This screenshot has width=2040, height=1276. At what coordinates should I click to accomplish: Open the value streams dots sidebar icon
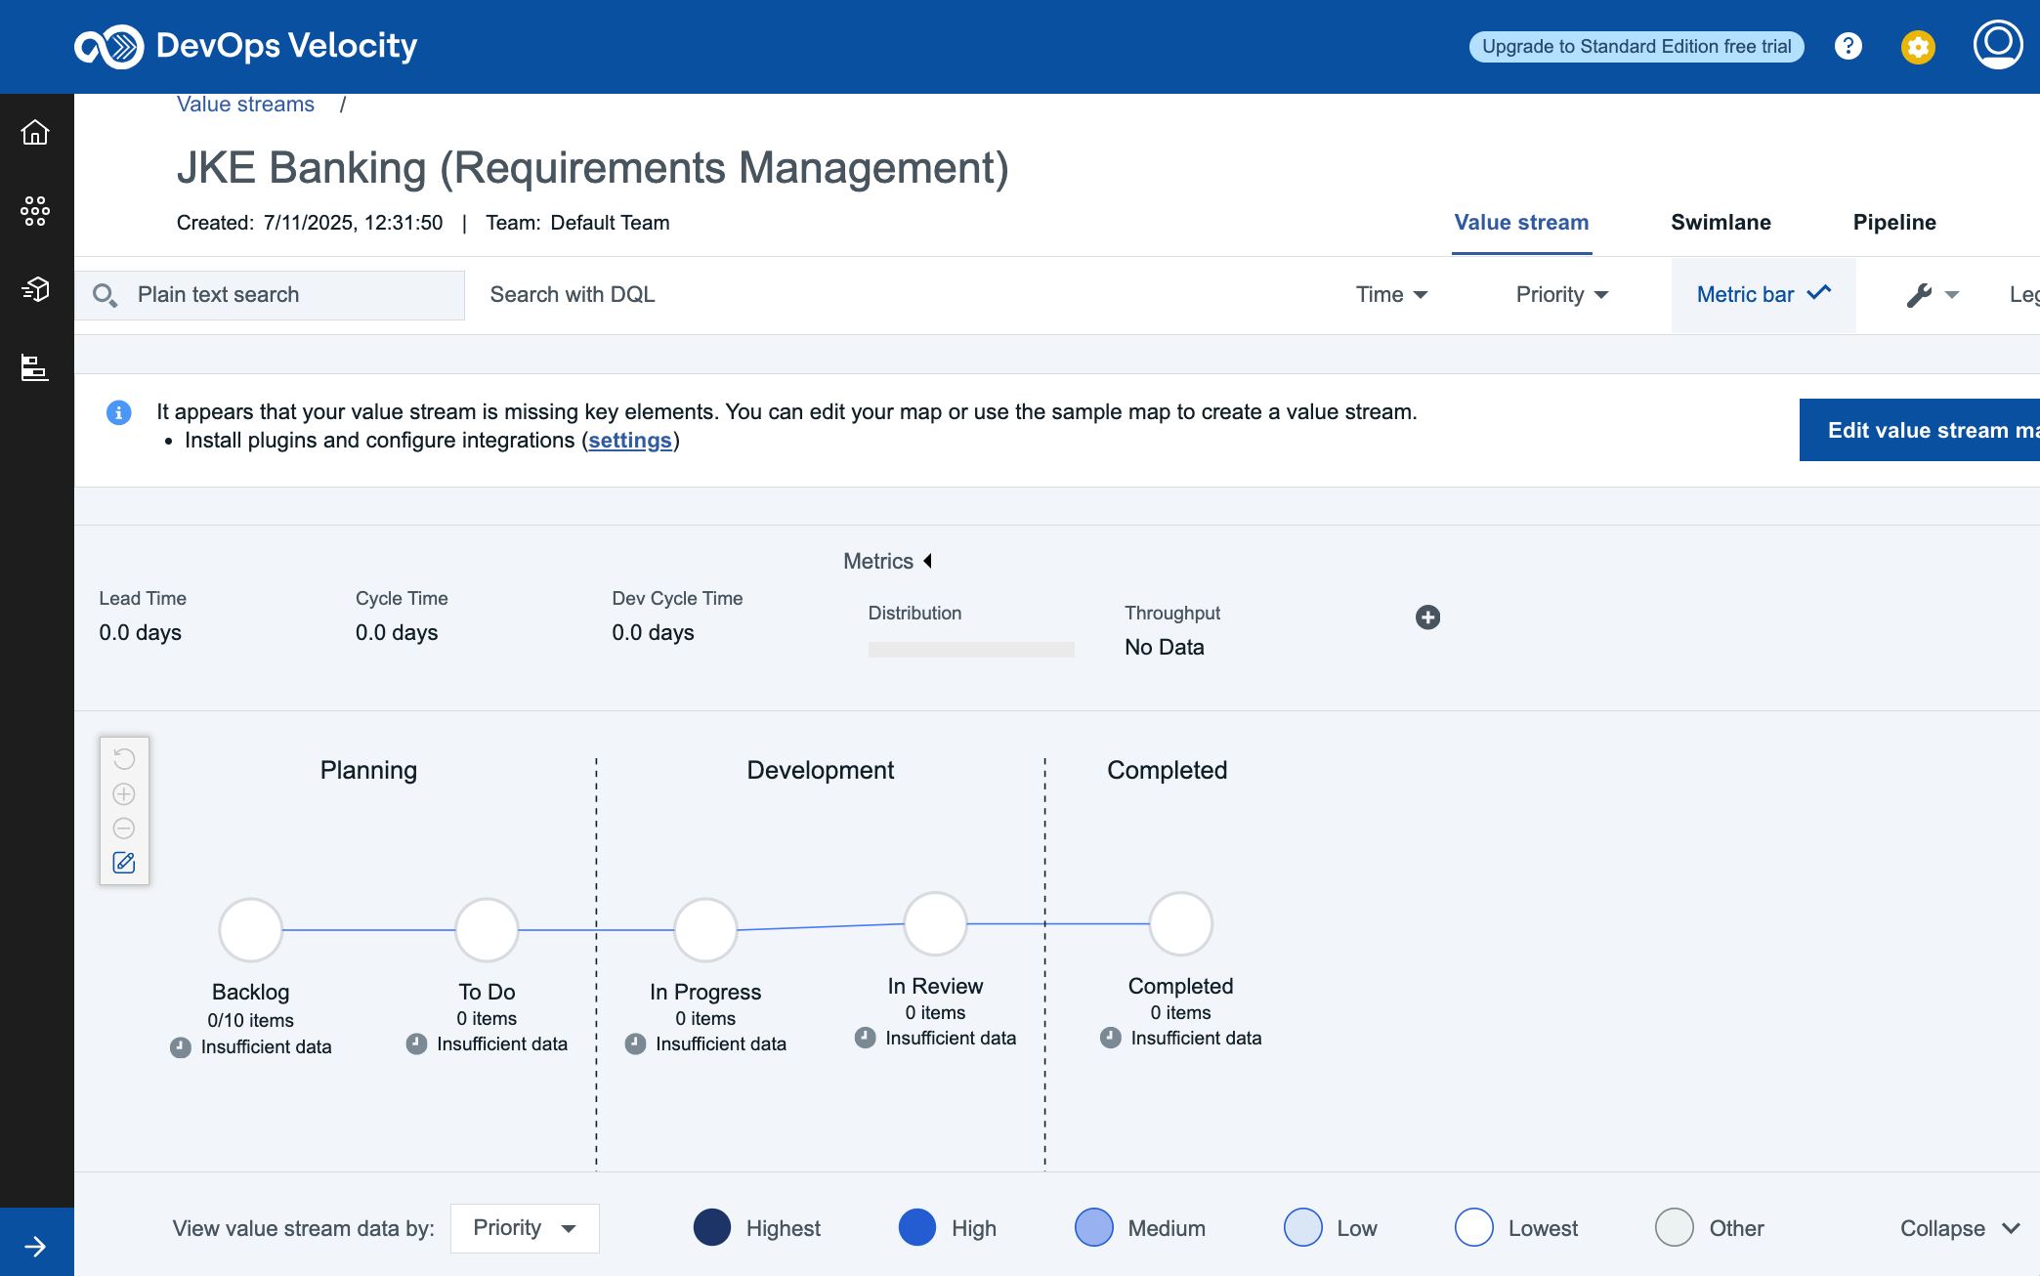tap(35, 210)
